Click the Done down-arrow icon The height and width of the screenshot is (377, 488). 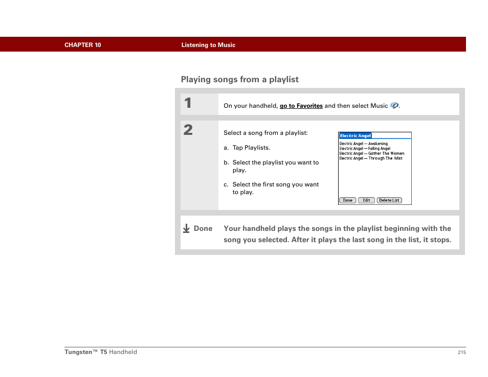[186, 229]
